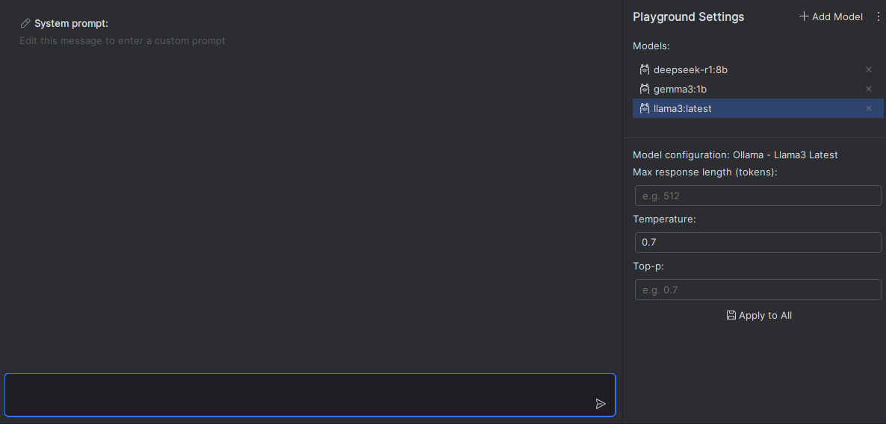Remove the gemma3:1b model
886x424 pixels.
click(x=869, y=89)
